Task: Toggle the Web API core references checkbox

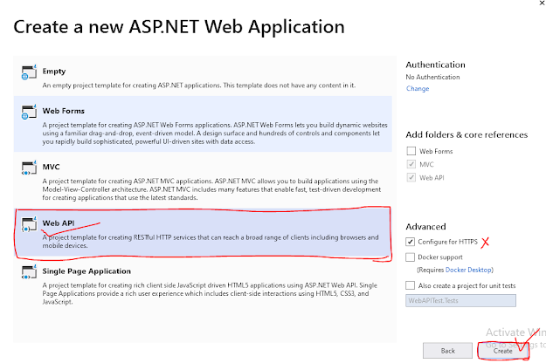Action: 411,177
